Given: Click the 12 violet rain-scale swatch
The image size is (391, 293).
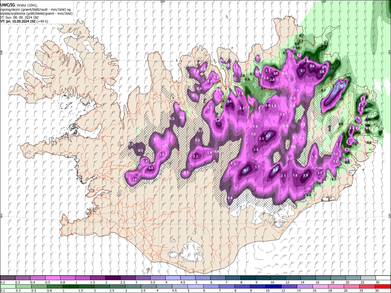Looking at the screenshot, I should 289,286.
